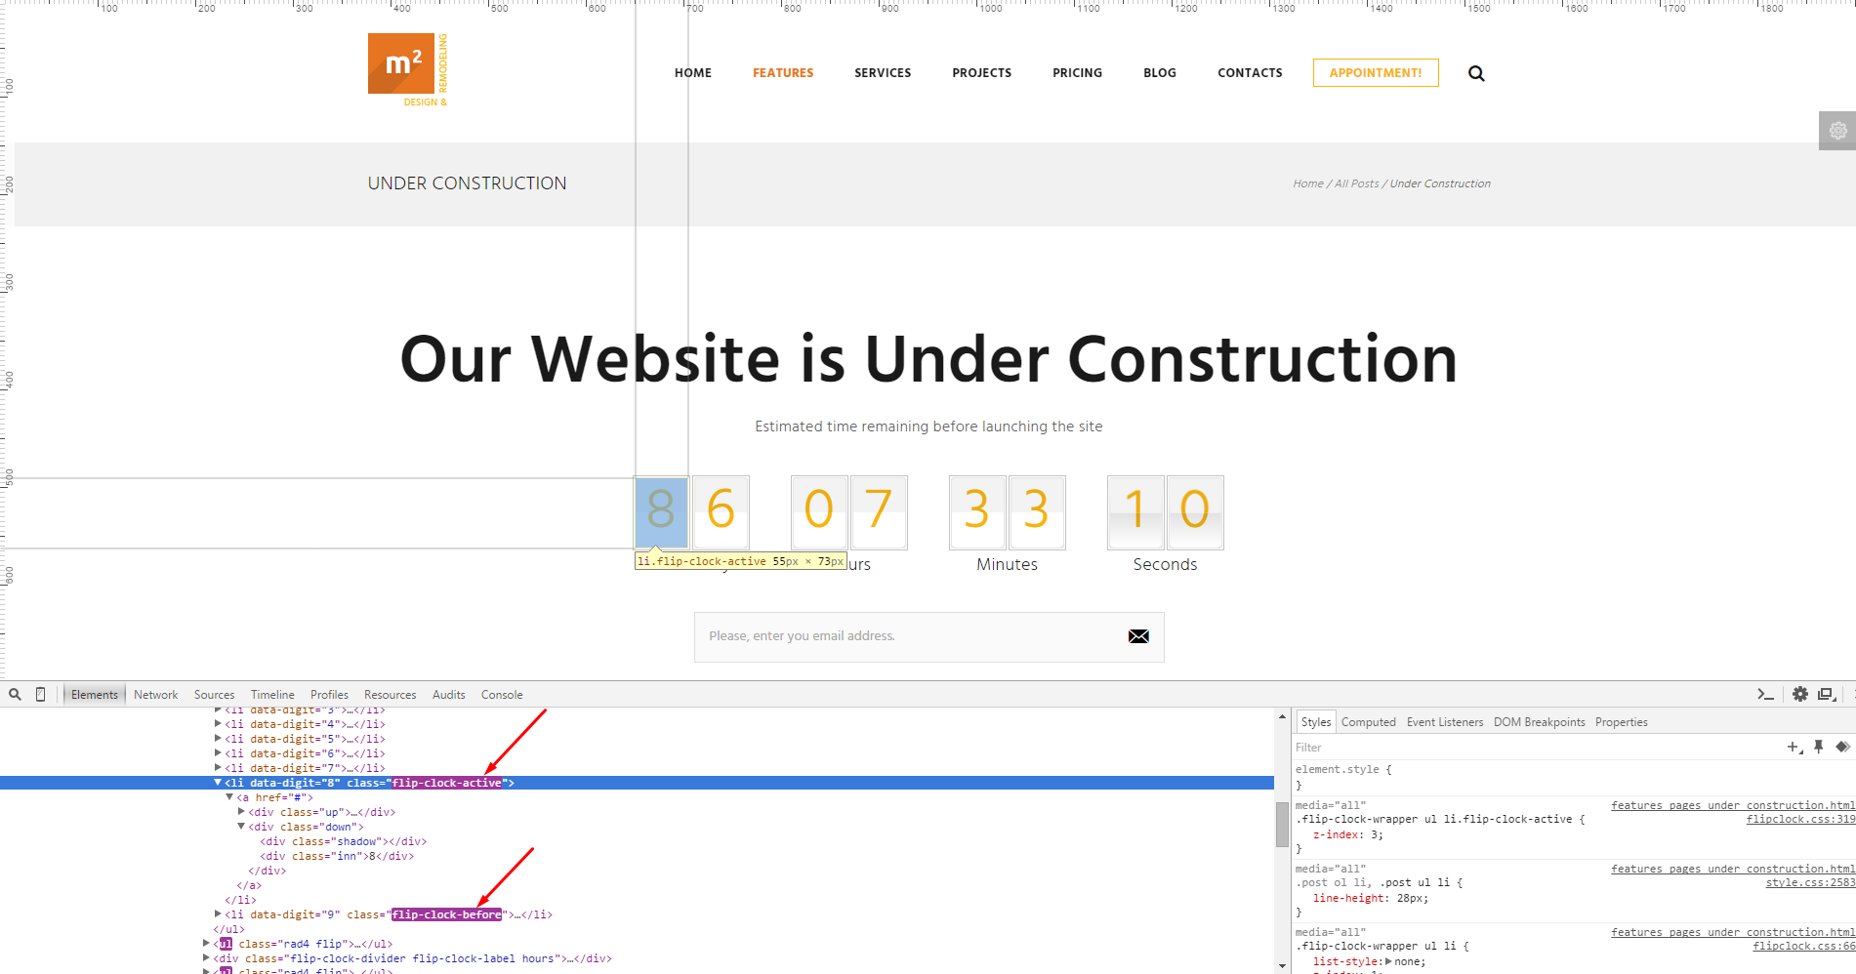Screen dimensions: 1856x974
Task: Toggle the animation controls diamond icon
Action: (1842, 748)
